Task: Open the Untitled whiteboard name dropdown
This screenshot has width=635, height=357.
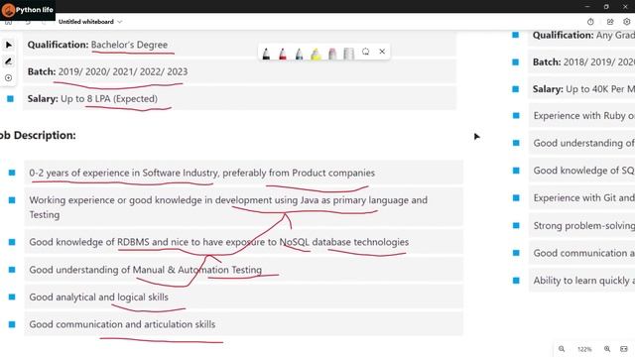Action: (x=90, y=22)
